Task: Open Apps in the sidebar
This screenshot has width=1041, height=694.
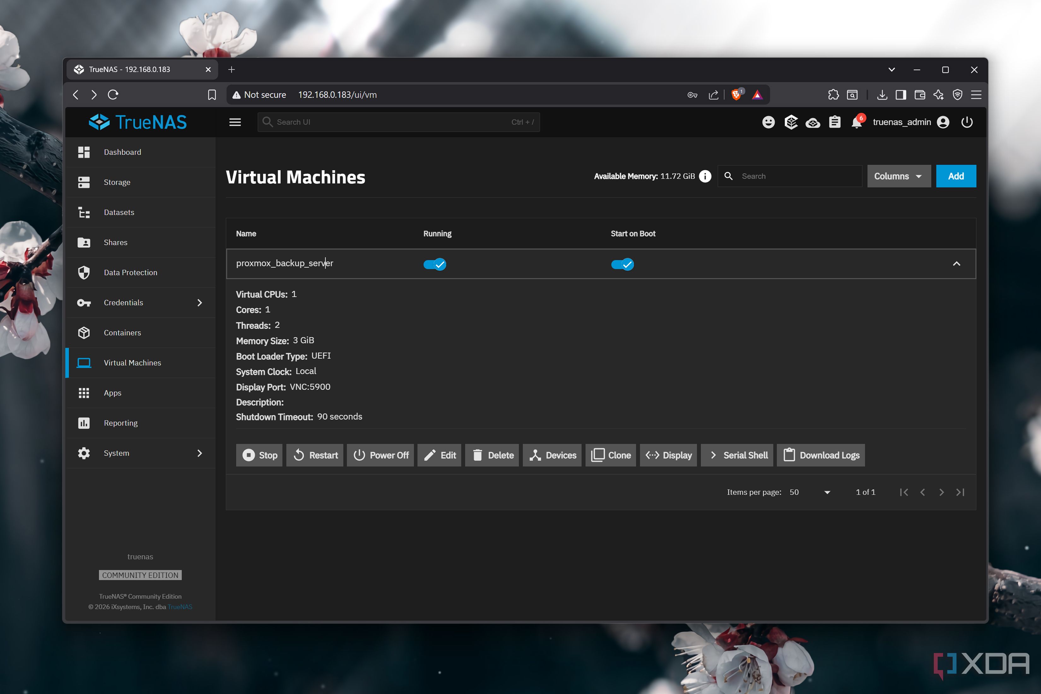Action: [x=141, y=393]
